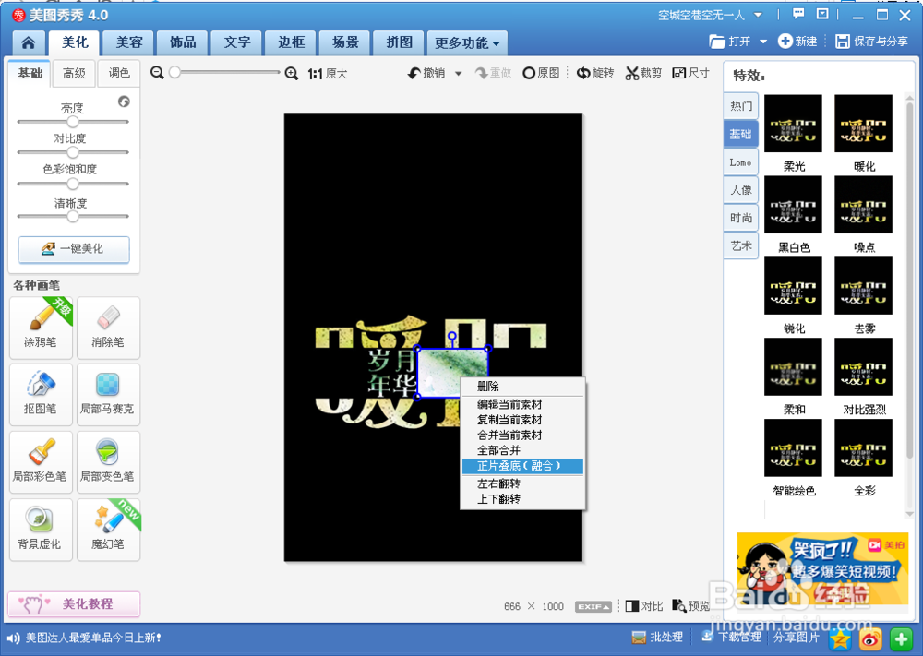Switch to the 饰品 accessories tab

click(x=183, y=42)
